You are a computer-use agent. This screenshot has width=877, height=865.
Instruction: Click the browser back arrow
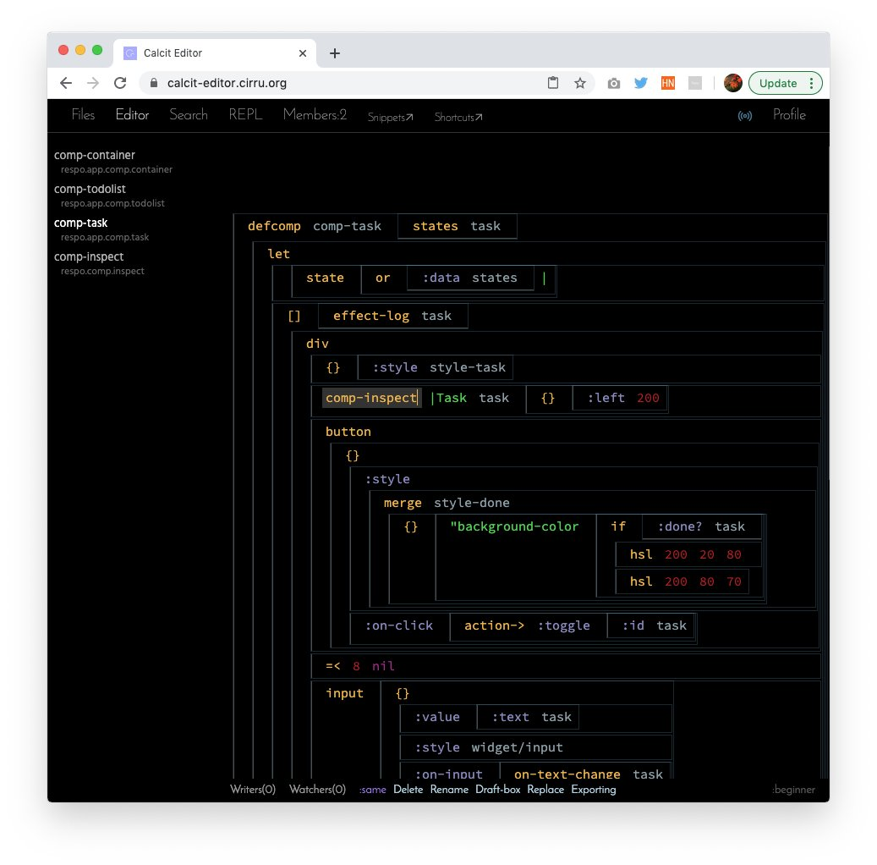(66, 83)
